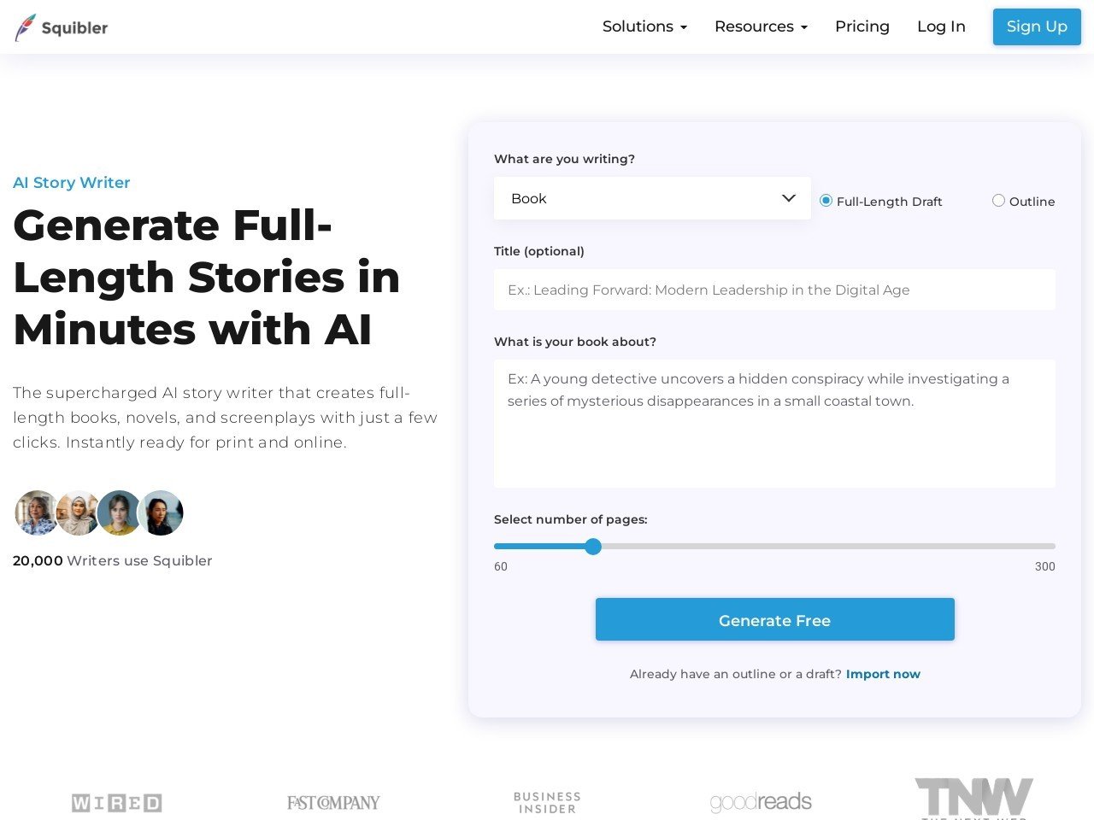Click the Squibler feather logo icon
The width and height of the screenshot is (1094, 820).
point(26,27)
